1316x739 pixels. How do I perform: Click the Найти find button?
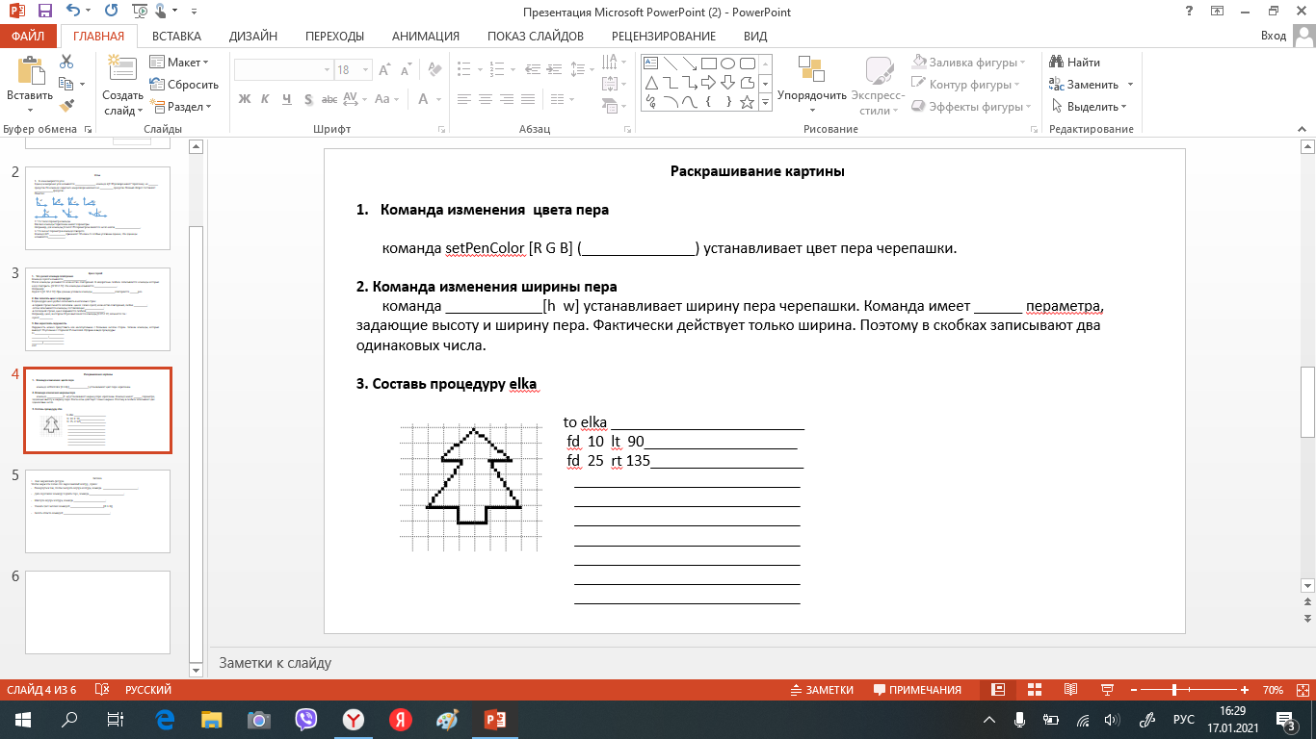pos(1075,63)
